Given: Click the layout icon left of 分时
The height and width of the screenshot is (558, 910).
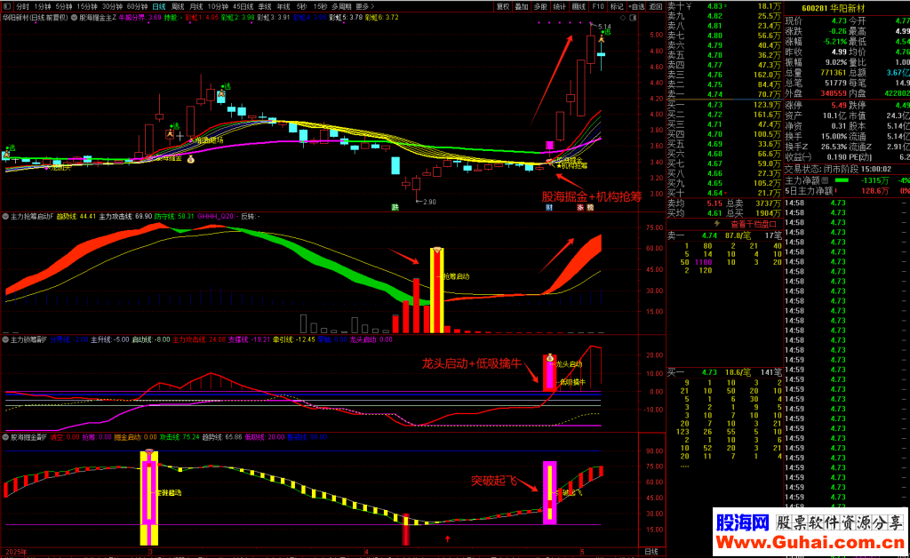Looking at the screenshot, I should [x=6, y=6].
